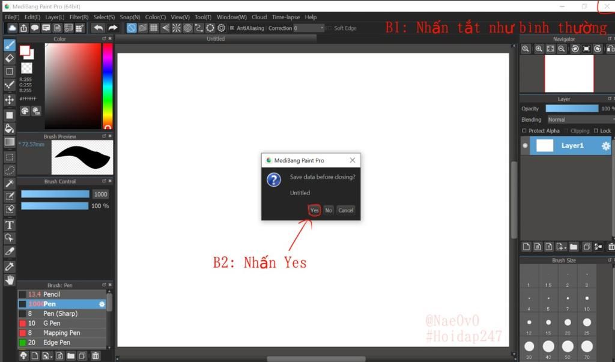Select the Eraser tool
Image resolution: width=615 pixels, height=362 pixels.
pos(10,58)
